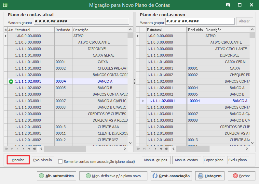Jump to prior page in right navigator
259x184 pixels.
click(x=144, y=149)
